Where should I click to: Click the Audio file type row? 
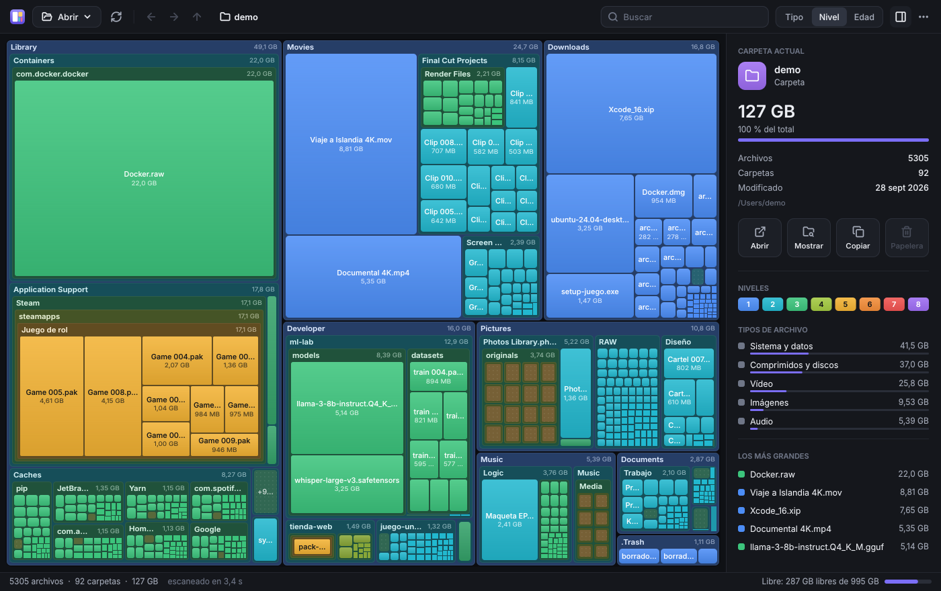tap(833, 422)
